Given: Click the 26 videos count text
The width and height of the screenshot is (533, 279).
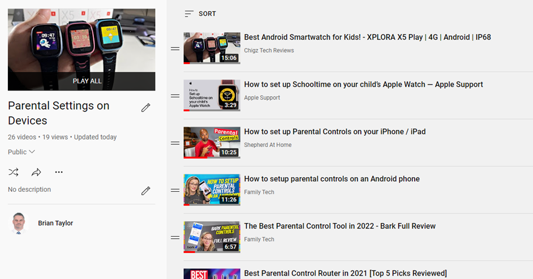Looking at the screenshot, I should click(x=22, y=137).
